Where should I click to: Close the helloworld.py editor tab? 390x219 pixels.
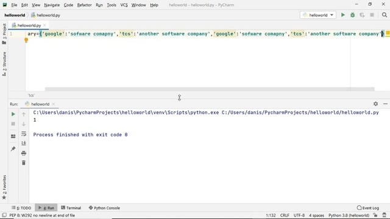click(44, 26)
